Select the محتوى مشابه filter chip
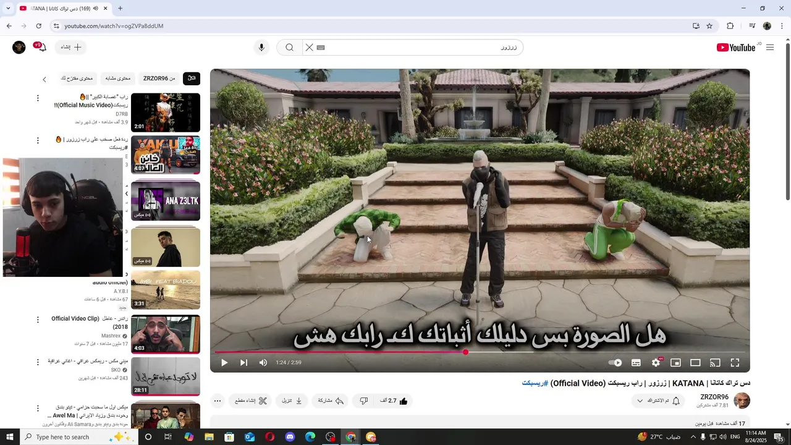Image resolution: width=791 pixels, height=445 pixels. [x=118, y=78]
